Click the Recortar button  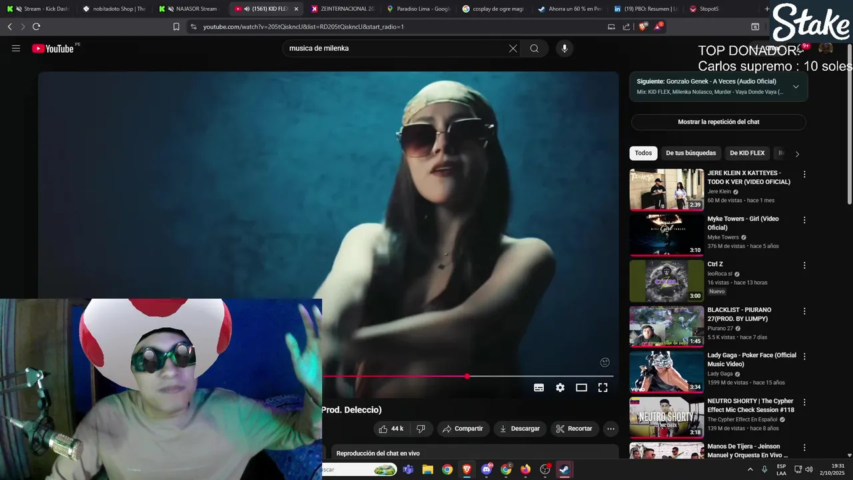574,429
